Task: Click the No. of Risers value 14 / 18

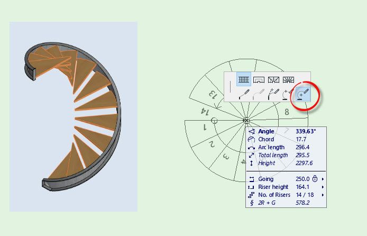Action: [x=305, y=195]
